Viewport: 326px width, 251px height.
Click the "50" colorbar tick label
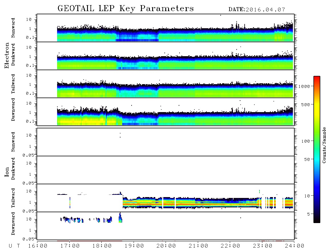tap(307, 159)
